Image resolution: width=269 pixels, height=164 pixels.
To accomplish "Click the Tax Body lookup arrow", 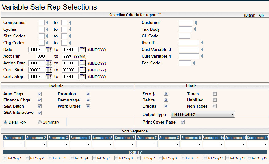I will pyautogui.click(x=195, y=29).
